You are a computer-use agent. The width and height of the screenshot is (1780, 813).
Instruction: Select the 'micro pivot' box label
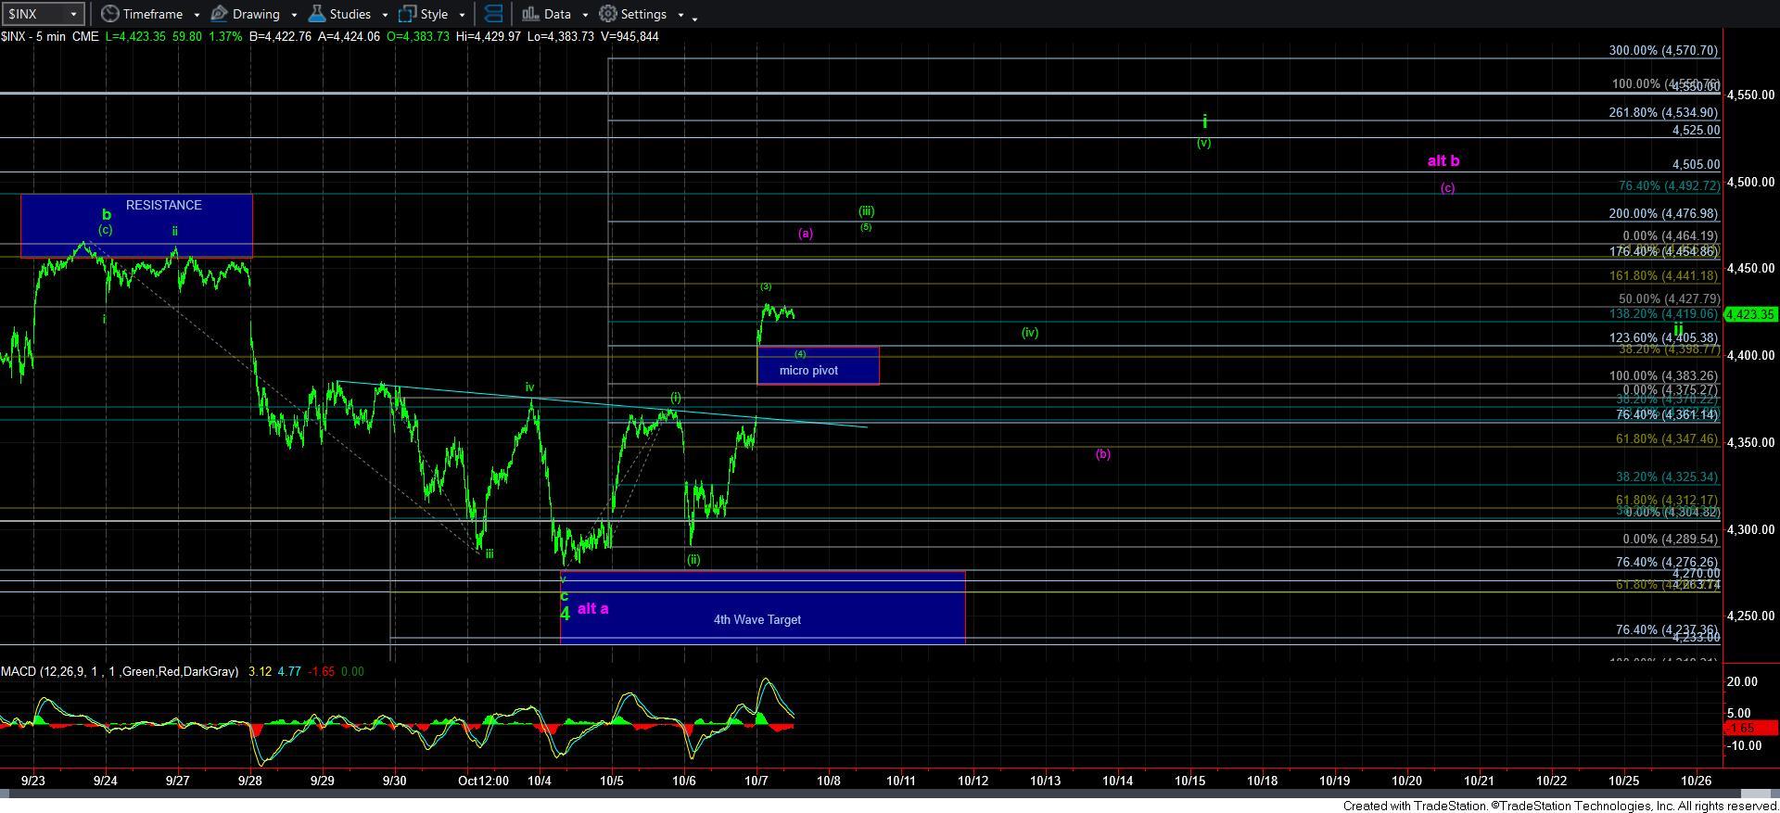[808, 370]
